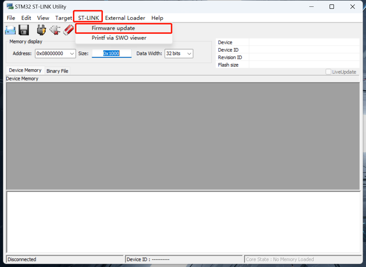Click the STM32 ST-LINK Utility title bar icon
Viewport: 366px width, 267px height.
pos(10,6)
